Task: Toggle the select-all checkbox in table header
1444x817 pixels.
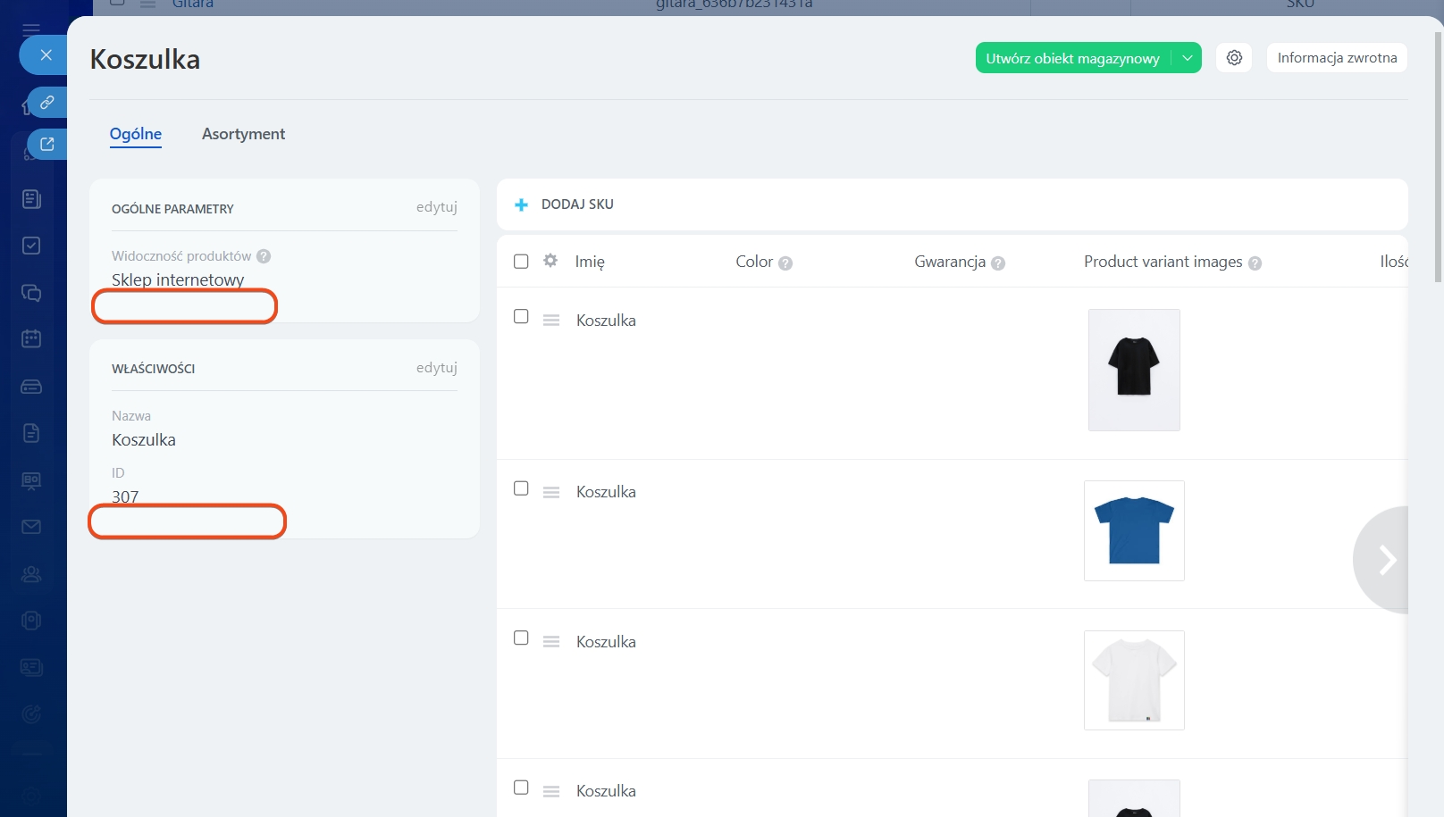Action: click(521, 262)
